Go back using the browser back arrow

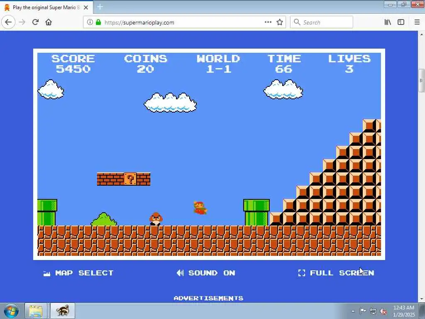coord(8,22)
